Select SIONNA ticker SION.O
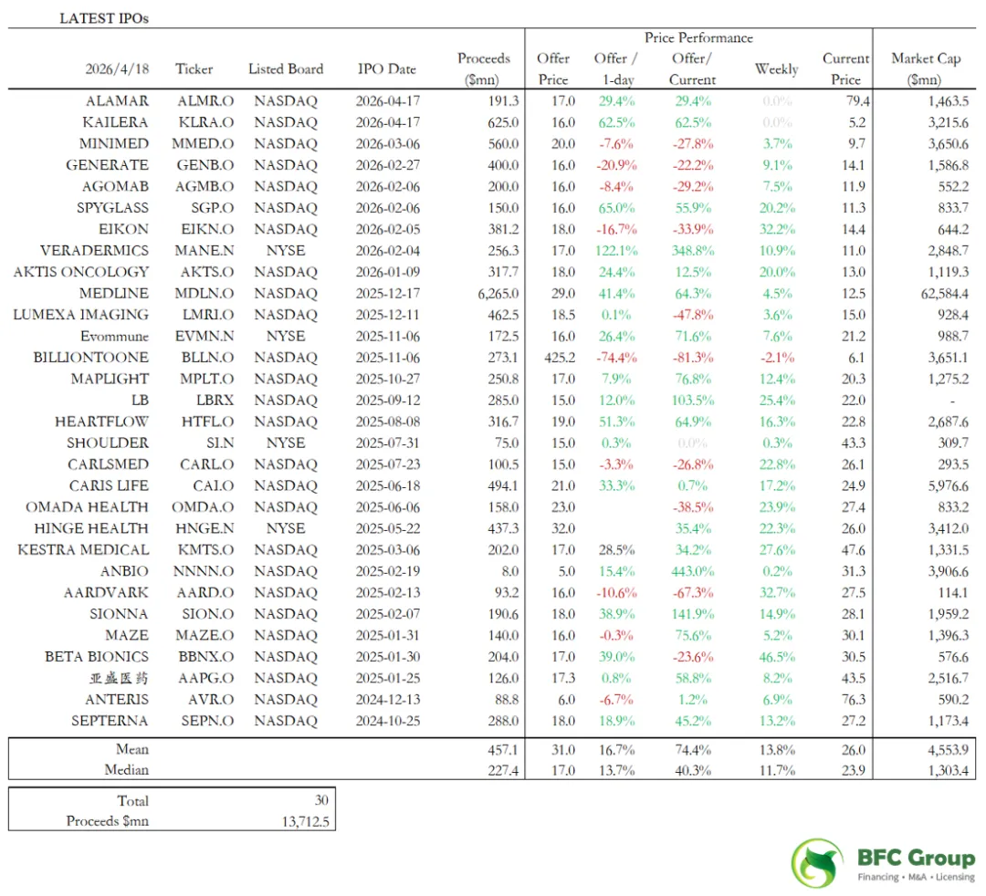The image size is (986, 896). (x=208, y=614)
